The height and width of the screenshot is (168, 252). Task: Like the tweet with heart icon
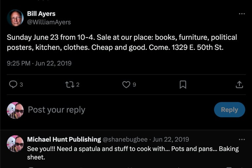[x=126, y=85]
